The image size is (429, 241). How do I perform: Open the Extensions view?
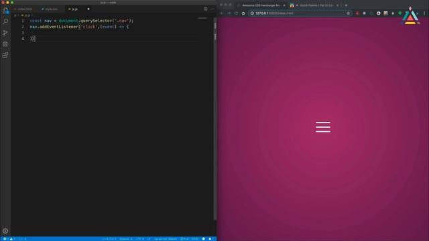5,55
